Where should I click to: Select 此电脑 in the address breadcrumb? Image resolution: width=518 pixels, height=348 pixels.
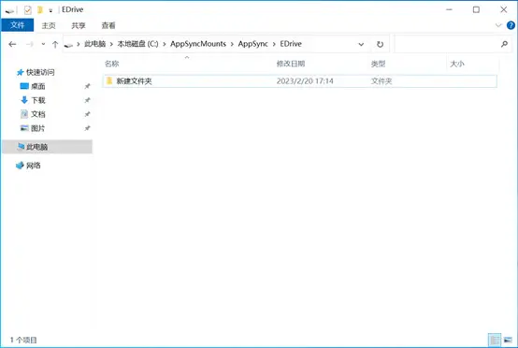[94, 44]
